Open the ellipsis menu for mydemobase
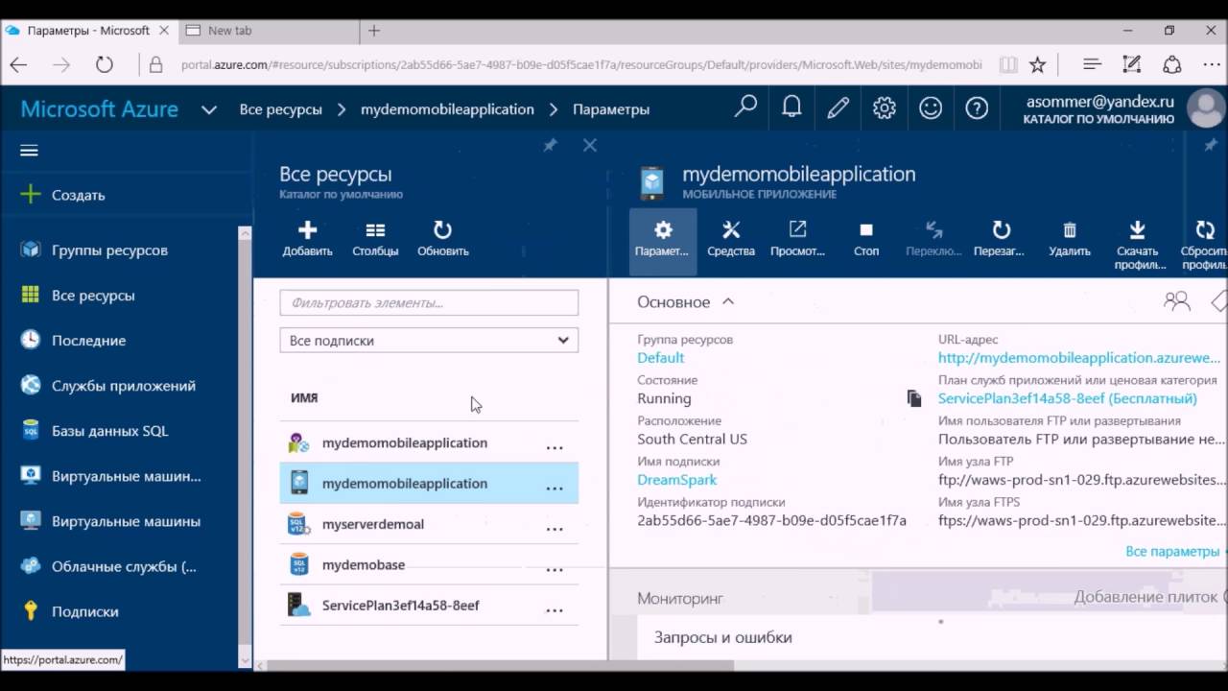This screenshot has width=1228, height=691. tap(555, 569)
